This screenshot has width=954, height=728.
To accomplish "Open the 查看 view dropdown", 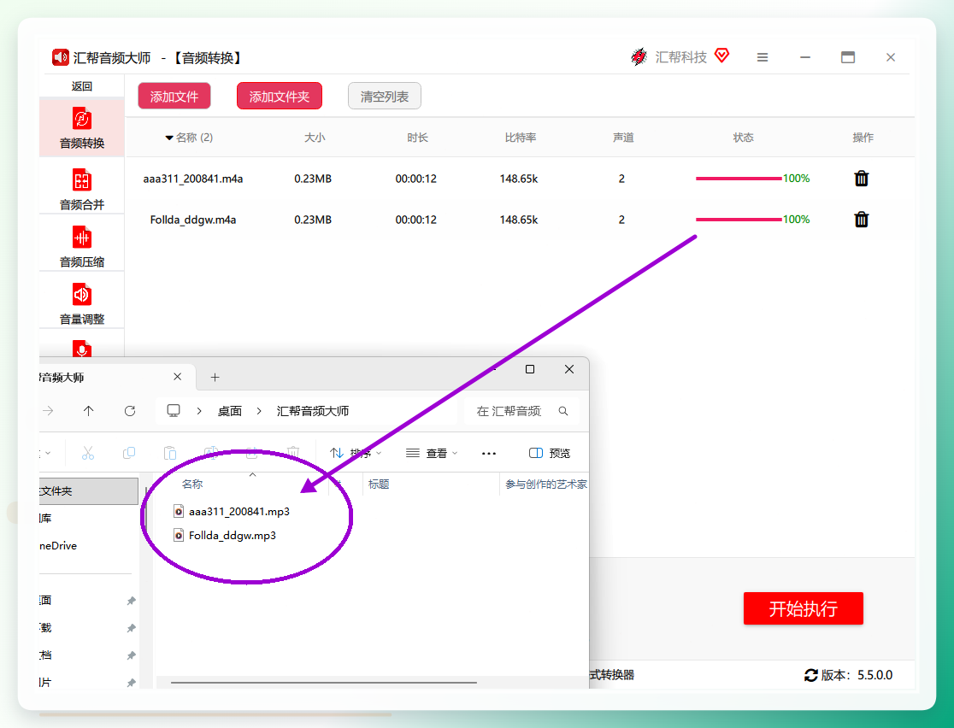I will (432, 453).
